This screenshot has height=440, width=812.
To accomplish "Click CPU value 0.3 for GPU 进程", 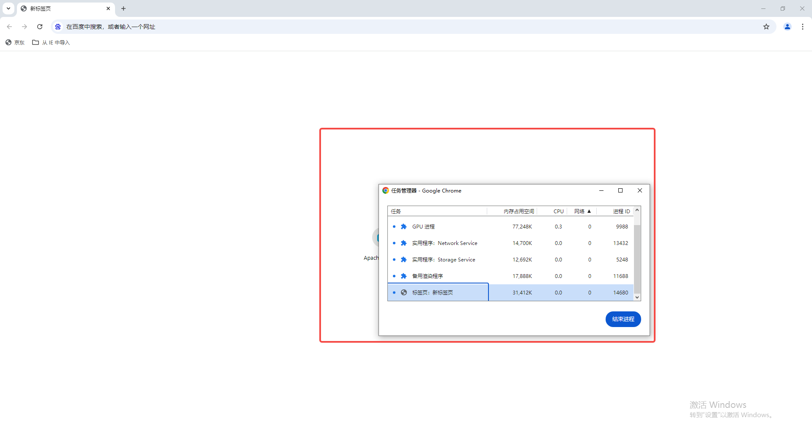I will coord(558,227).
